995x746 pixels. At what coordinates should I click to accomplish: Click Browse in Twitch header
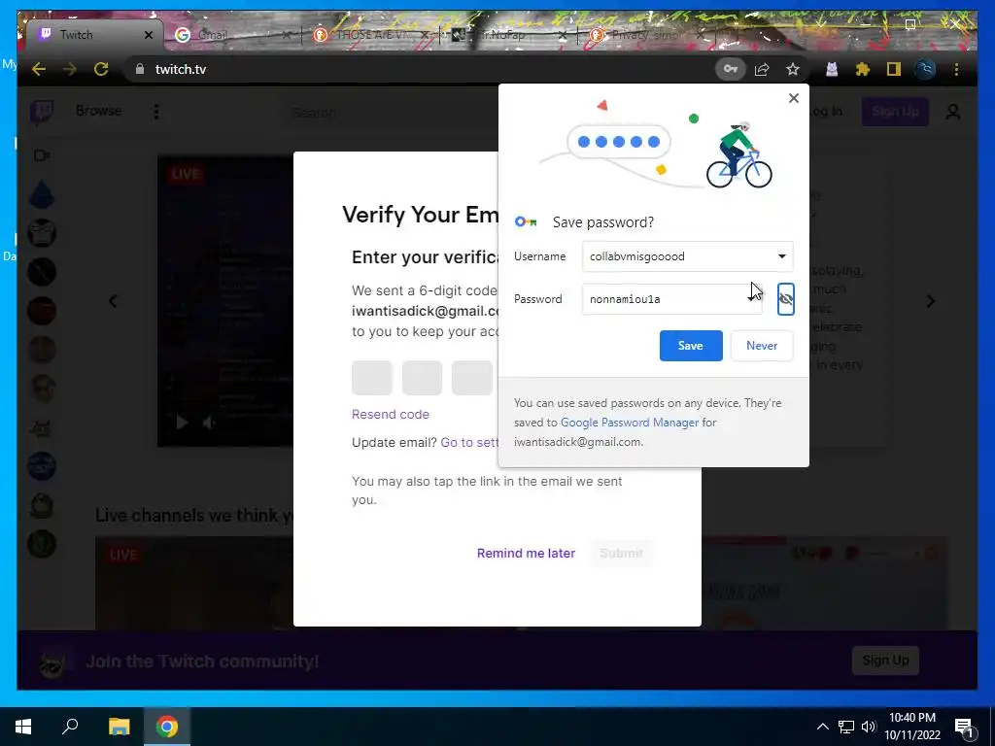[98, 111]
